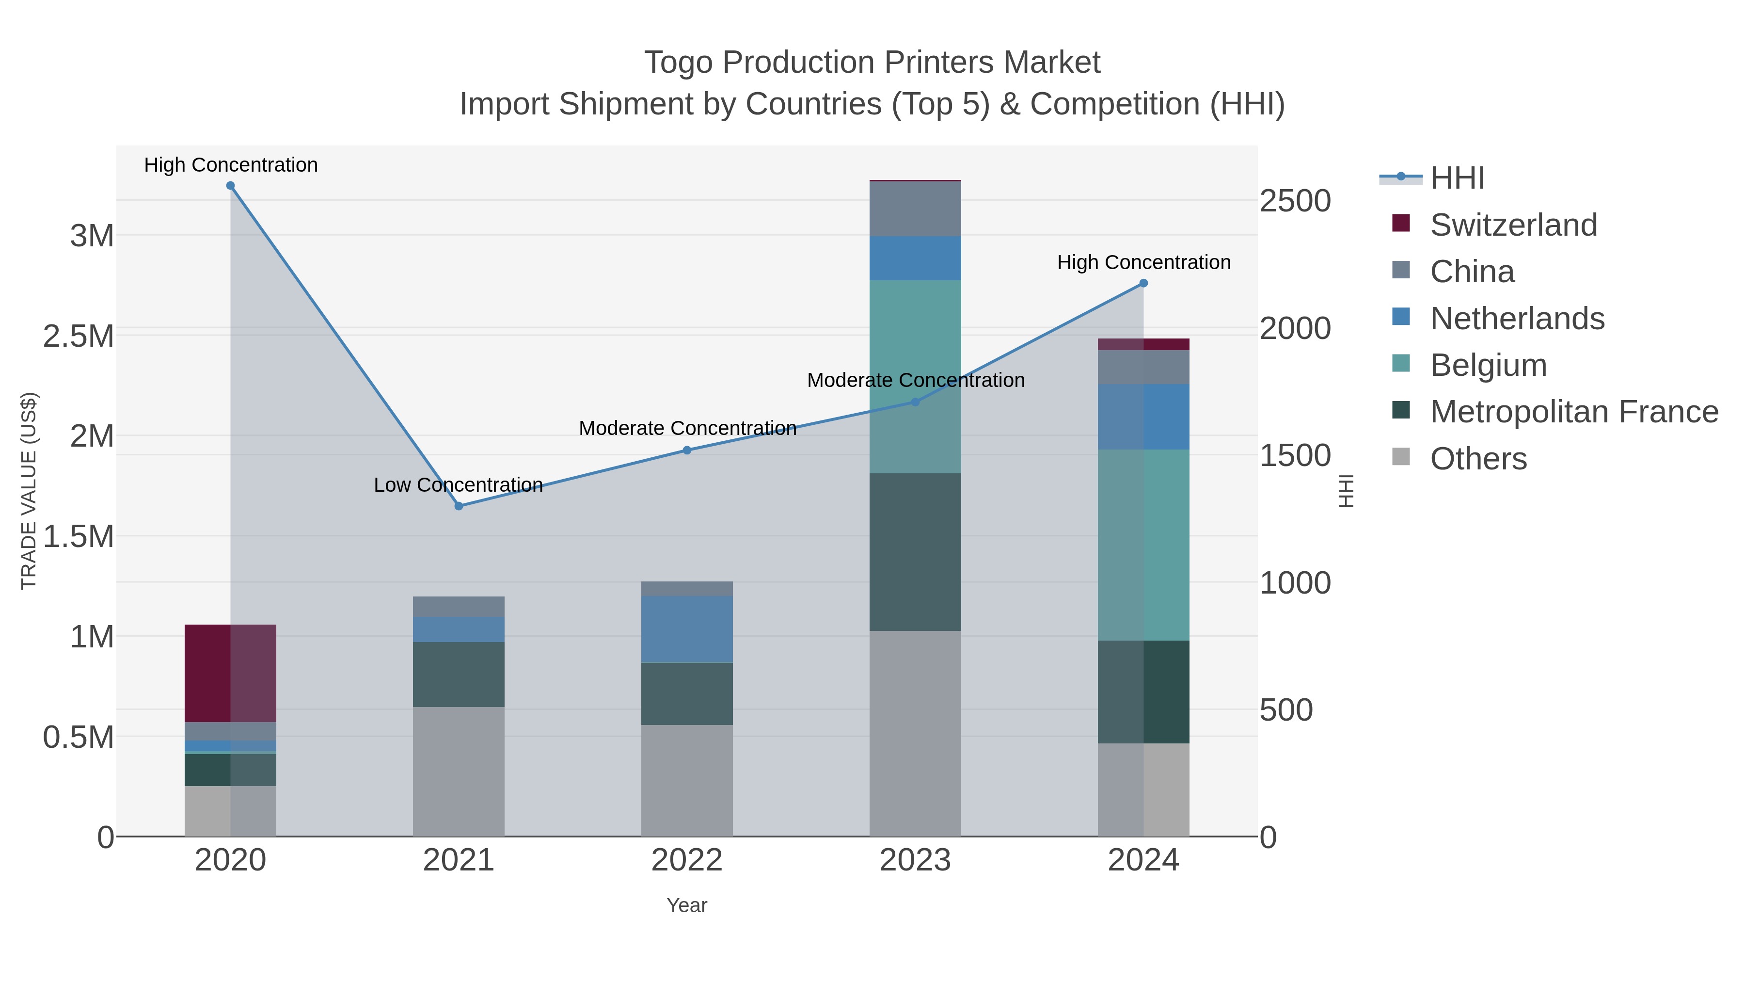Click the 2021 x-axis label
Image resolution: width=1745 pixels, height=982 pixels.
[x=459, y=861]
